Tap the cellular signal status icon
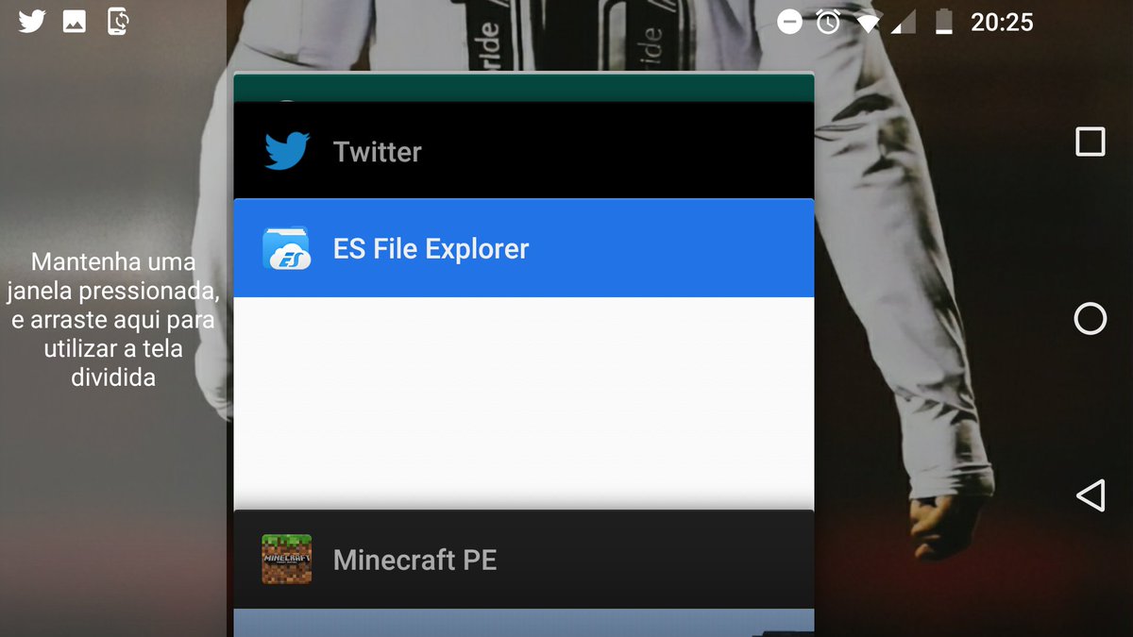 pos(904,23)
